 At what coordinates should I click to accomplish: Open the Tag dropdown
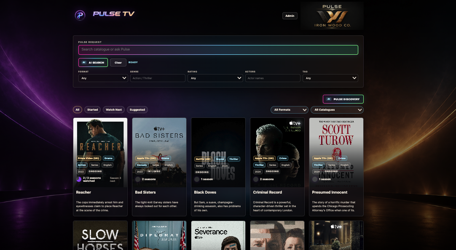[330, 78]
